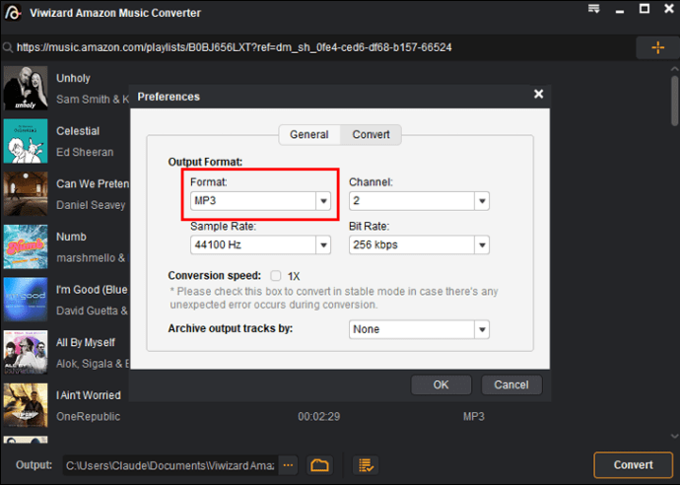The image size is (680, 485).
Task: Click the scroll-up arrow of track list
Action: tap(674, 69)
